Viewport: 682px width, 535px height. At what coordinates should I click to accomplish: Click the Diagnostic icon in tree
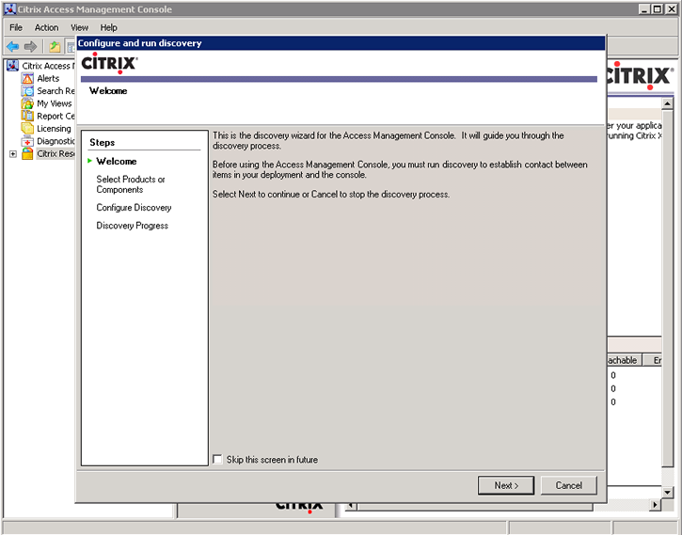27,141
